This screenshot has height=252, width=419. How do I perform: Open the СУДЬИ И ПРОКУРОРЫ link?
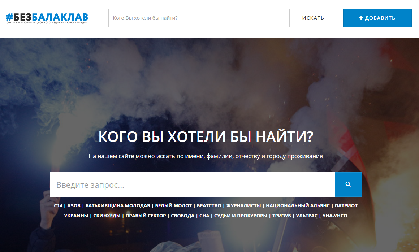tap(241, 216)
